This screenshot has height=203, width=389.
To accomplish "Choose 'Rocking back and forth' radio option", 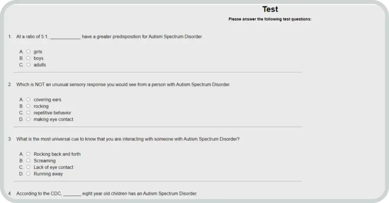I will (x=28, y=154).
